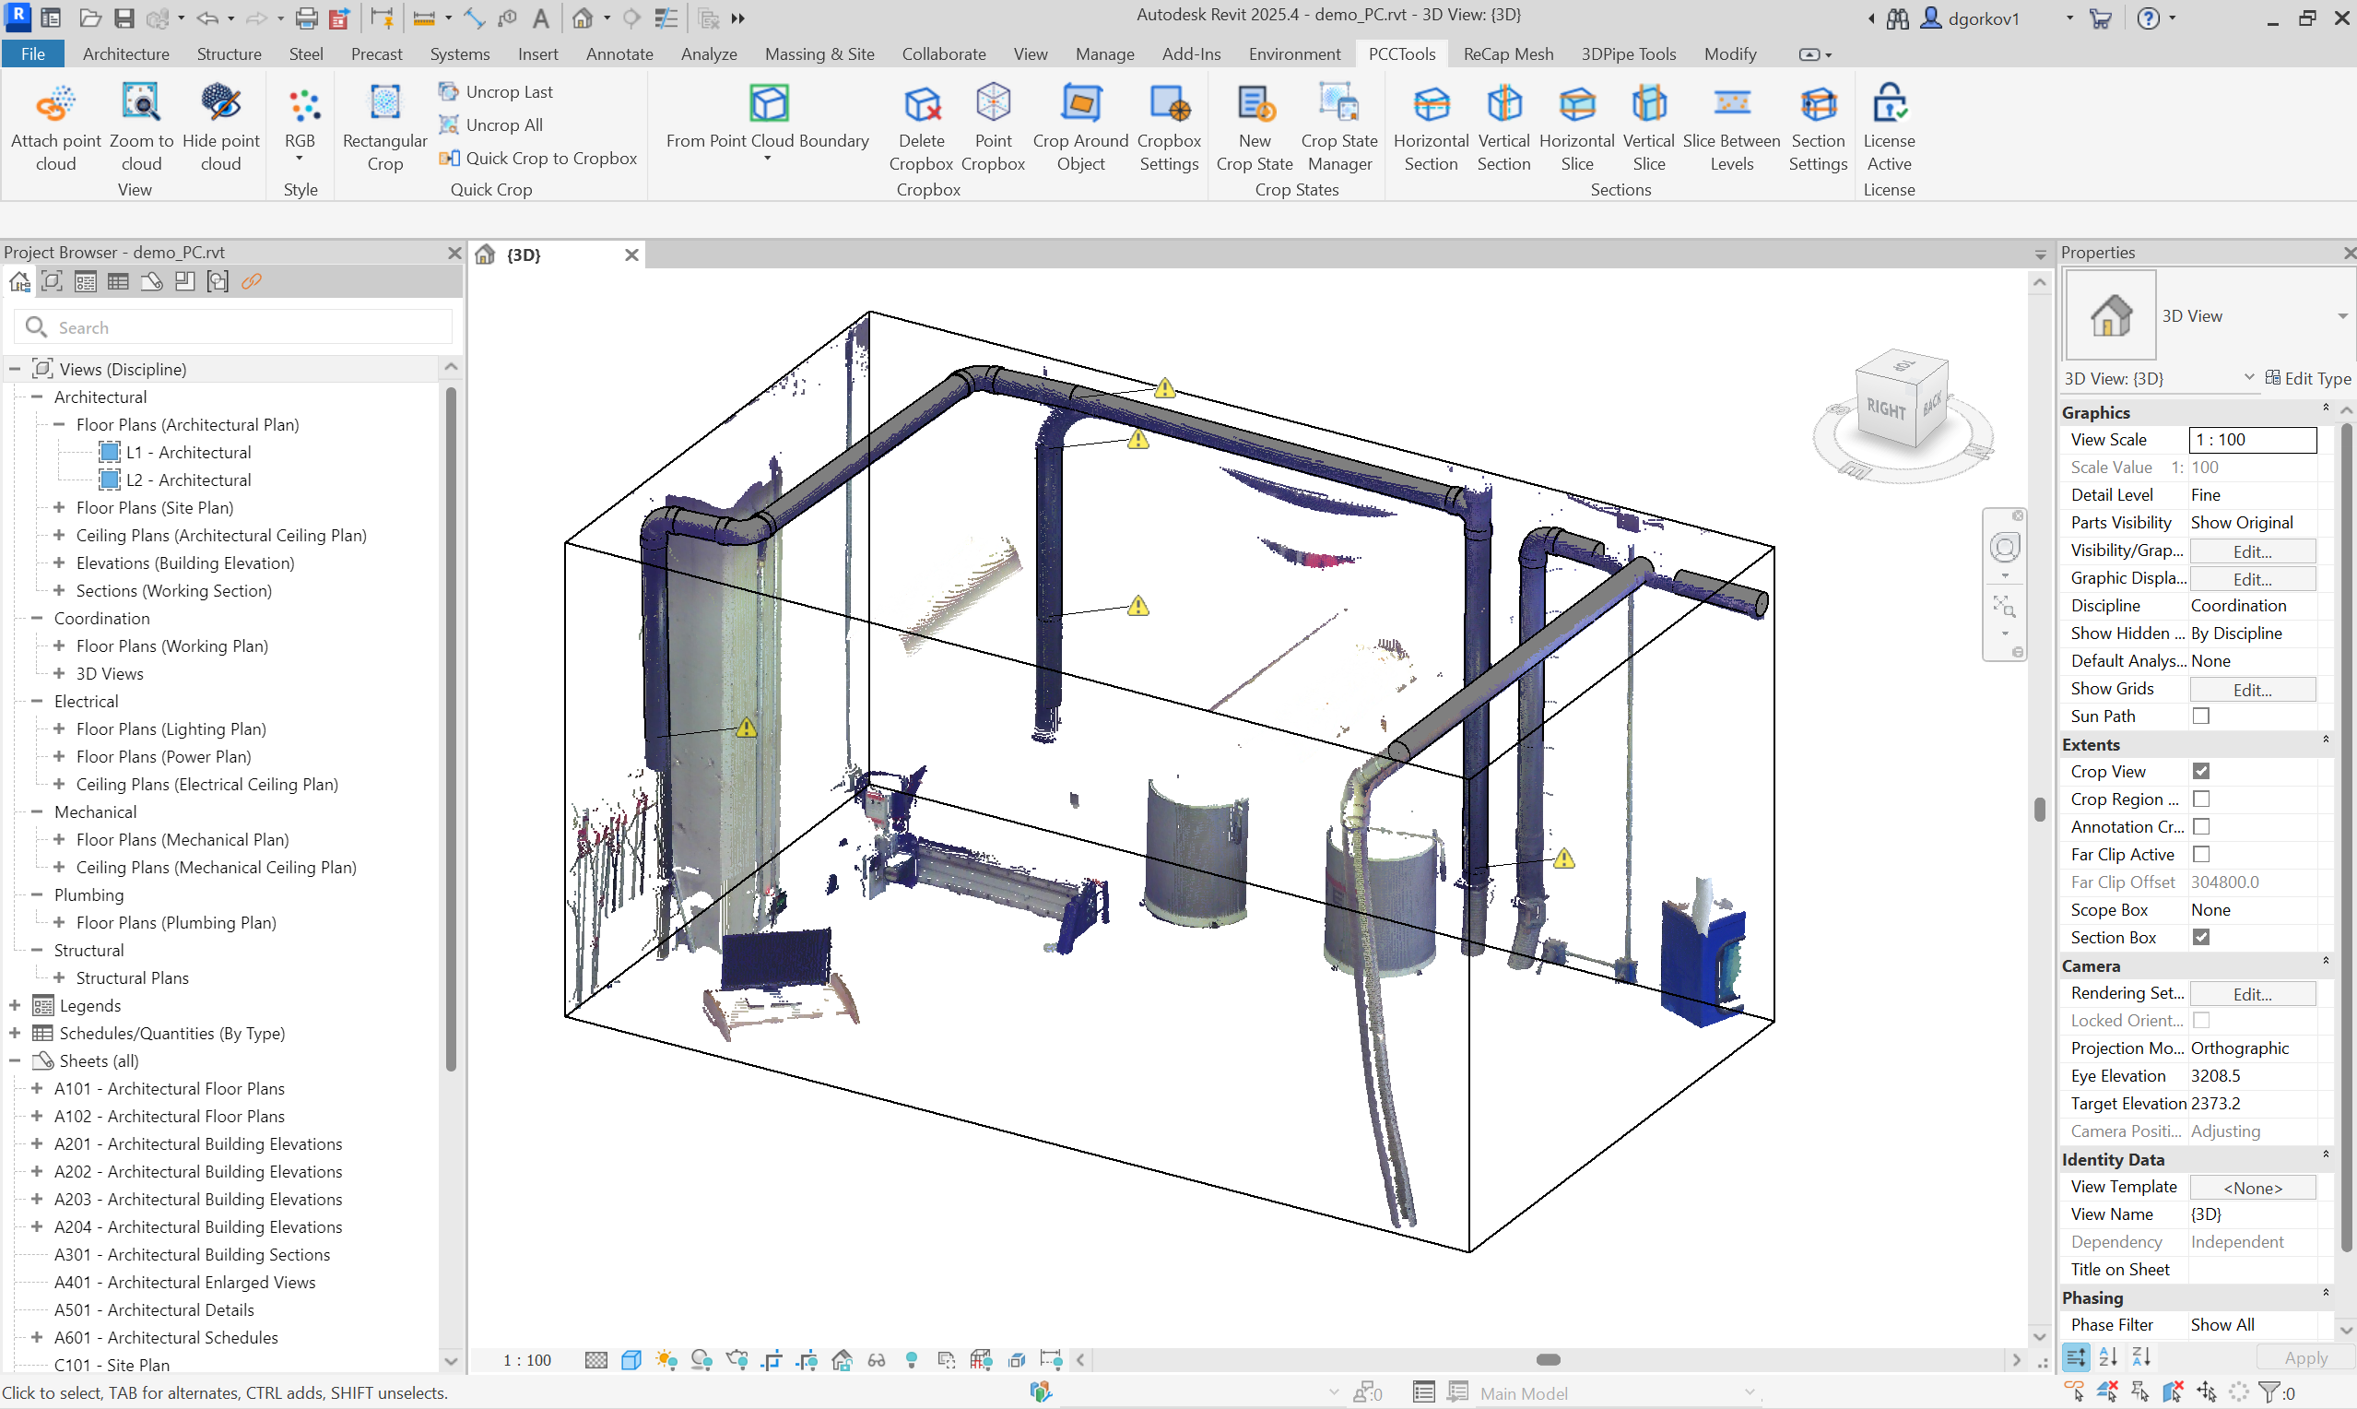Screen dimensions: 2357x1409
Task: Collapse the Sheets (all) node
Action: 15,1060
